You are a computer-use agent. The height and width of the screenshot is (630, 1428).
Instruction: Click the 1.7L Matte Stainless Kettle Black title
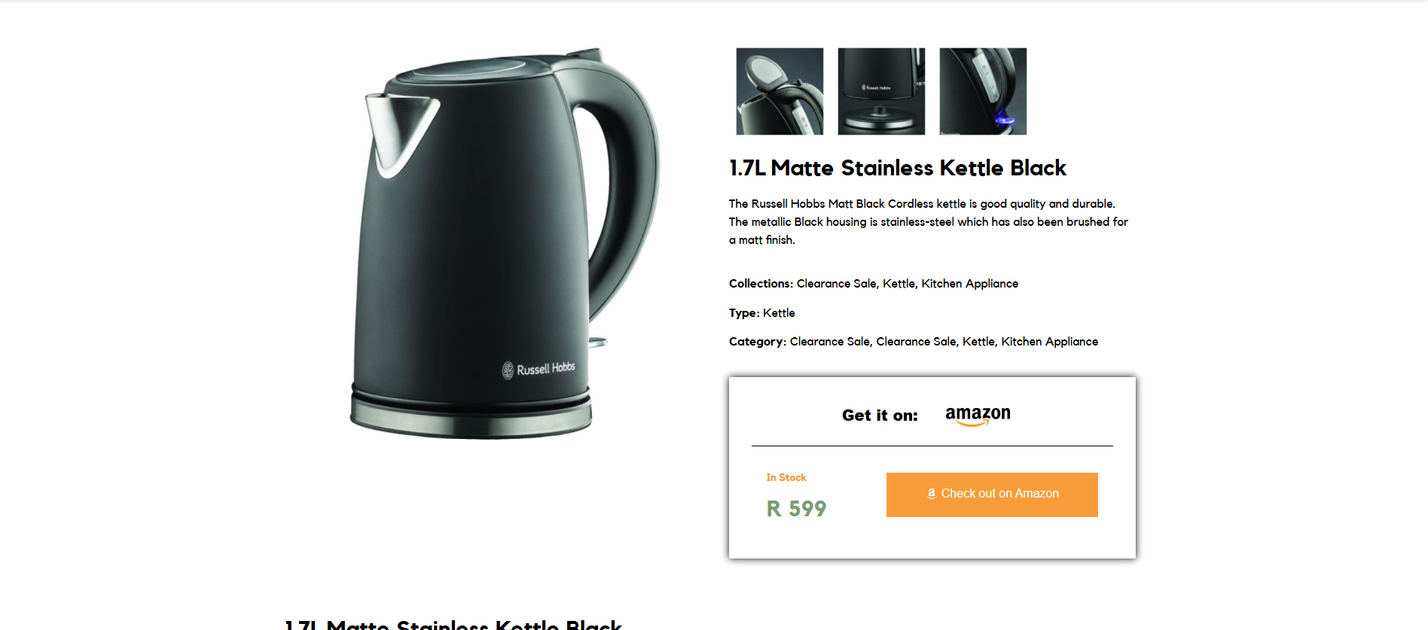(898, 168)
